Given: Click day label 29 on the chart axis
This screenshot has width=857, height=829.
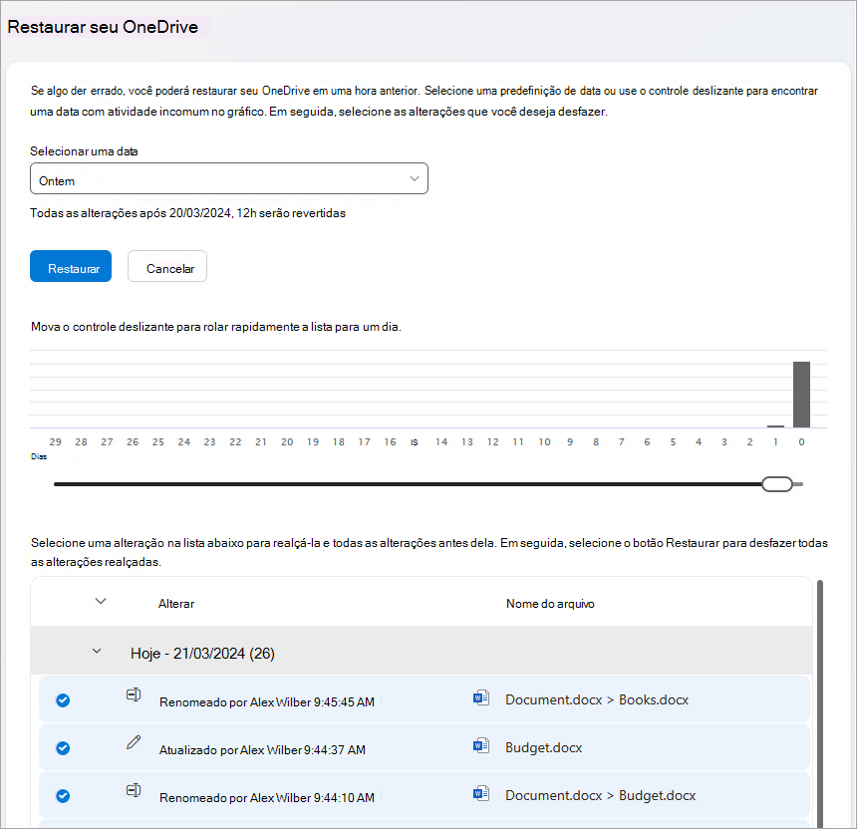Looking at the screenshot, I should tap(55, 441).
